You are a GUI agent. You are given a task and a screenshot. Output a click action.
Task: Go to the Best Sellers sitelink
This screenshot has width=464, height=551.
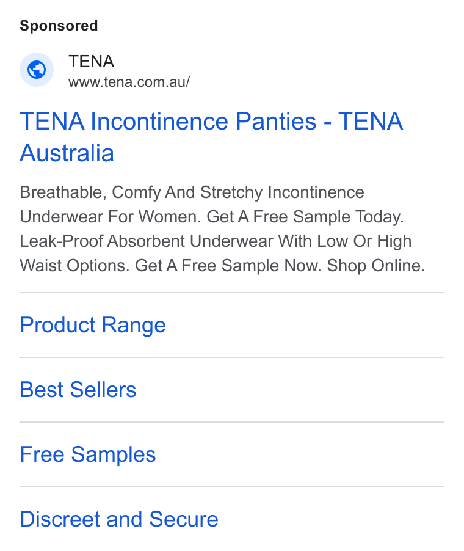(x=78, y=389)
